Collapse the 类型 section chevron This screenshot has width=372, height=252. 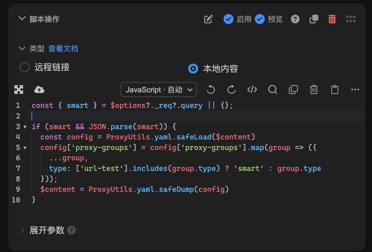pyautogui.click(x=22, y=48)
